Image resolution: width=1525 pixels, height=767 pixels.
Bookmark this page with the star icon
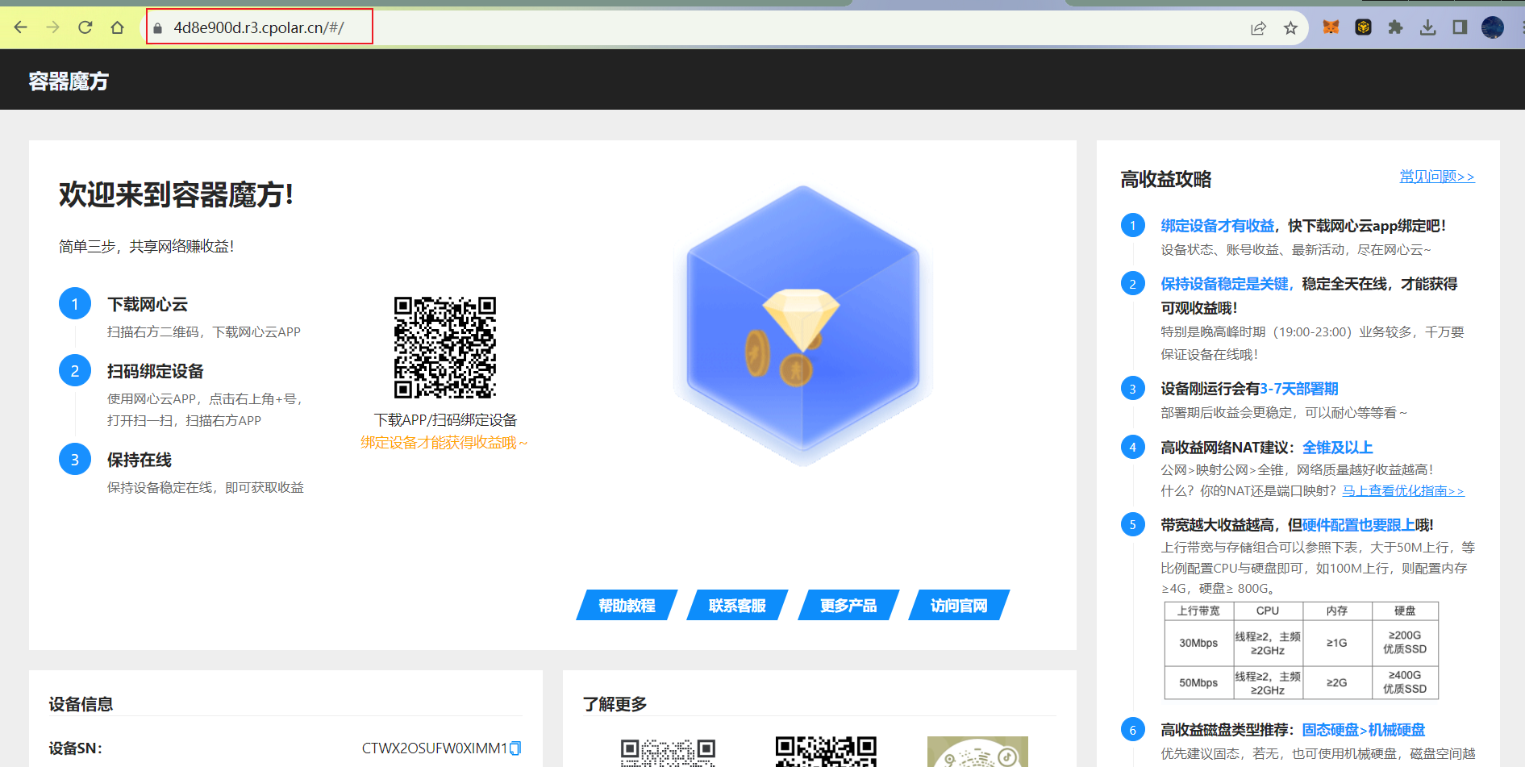coord(1290,28)
